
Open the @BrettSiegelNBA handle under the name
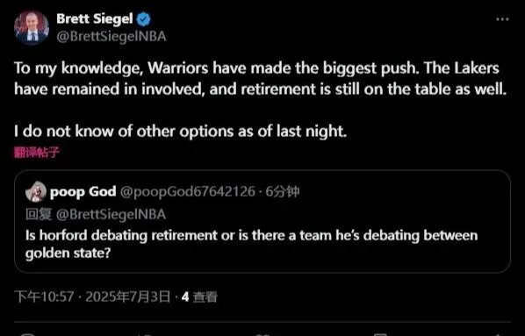point(111,37)
